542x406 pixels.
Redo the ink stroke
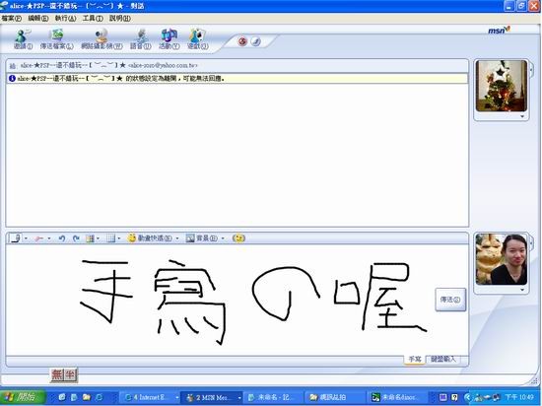76,238
